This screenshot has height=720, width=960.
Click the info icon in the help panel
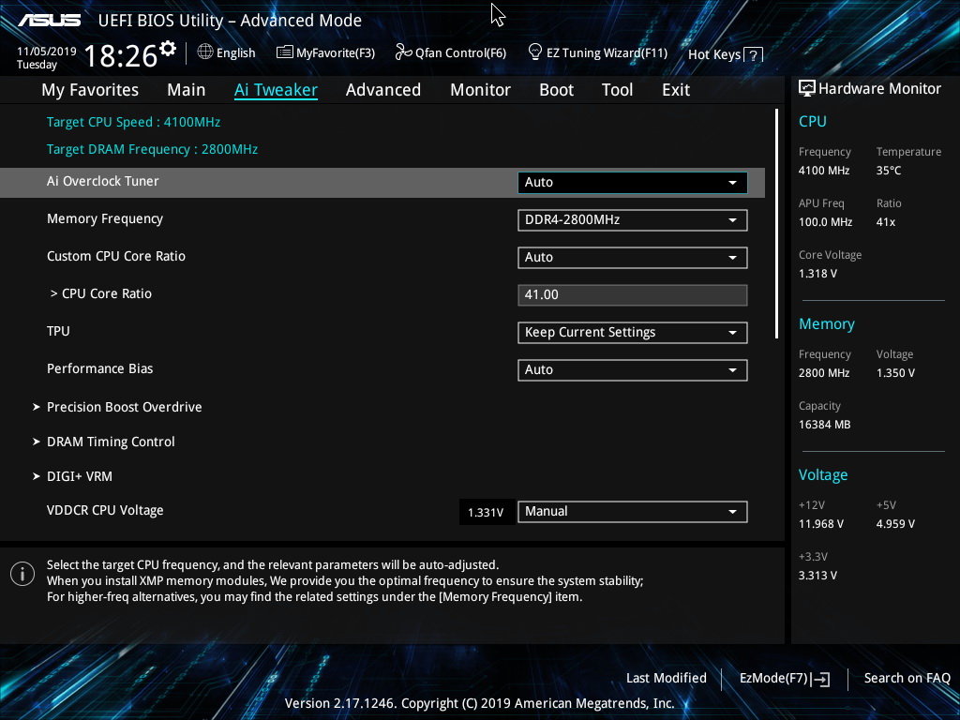(22, 574)
